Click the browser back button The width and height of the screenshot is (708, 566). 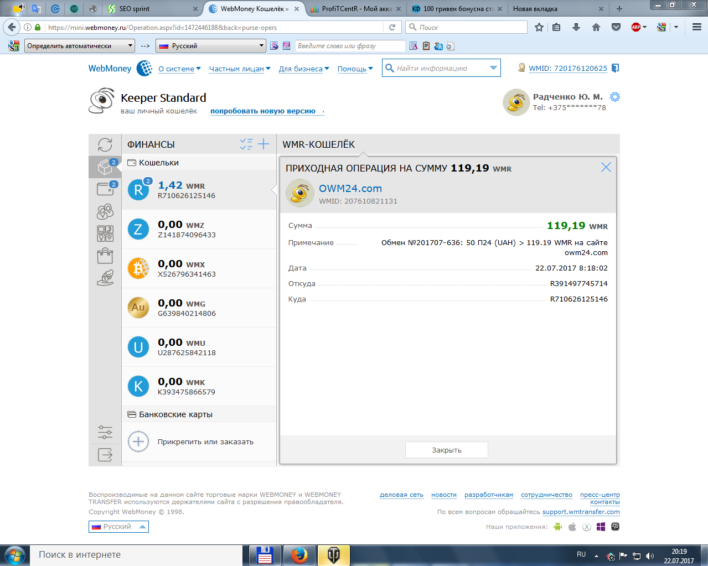coord(12,27)
